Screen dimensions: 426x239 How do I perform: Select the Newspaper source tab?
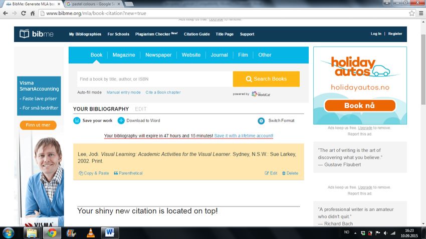pyautogui.click(x=158, y=54)
